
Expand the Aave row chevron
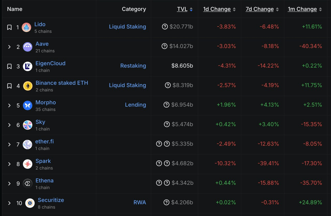click(9, 47)
